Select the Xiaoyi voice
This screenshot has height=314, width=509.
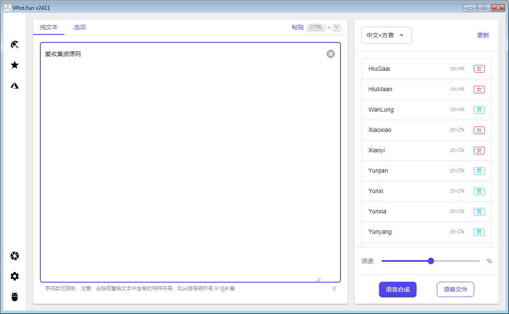[427, 151]
